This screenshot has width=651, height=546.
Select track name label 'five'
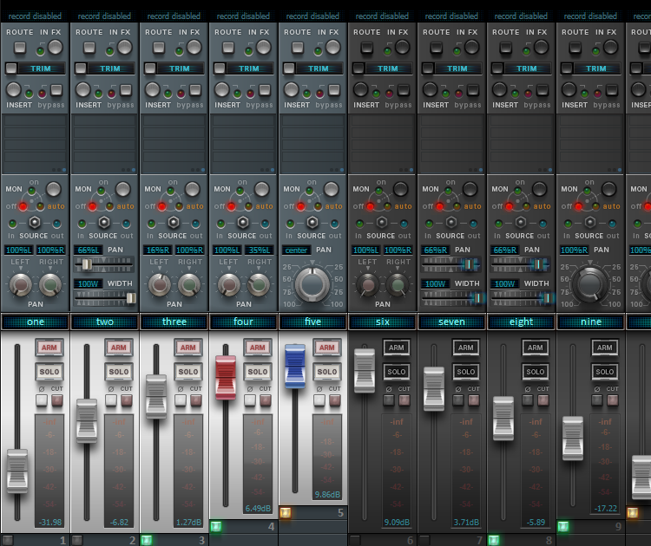(312, 322)
